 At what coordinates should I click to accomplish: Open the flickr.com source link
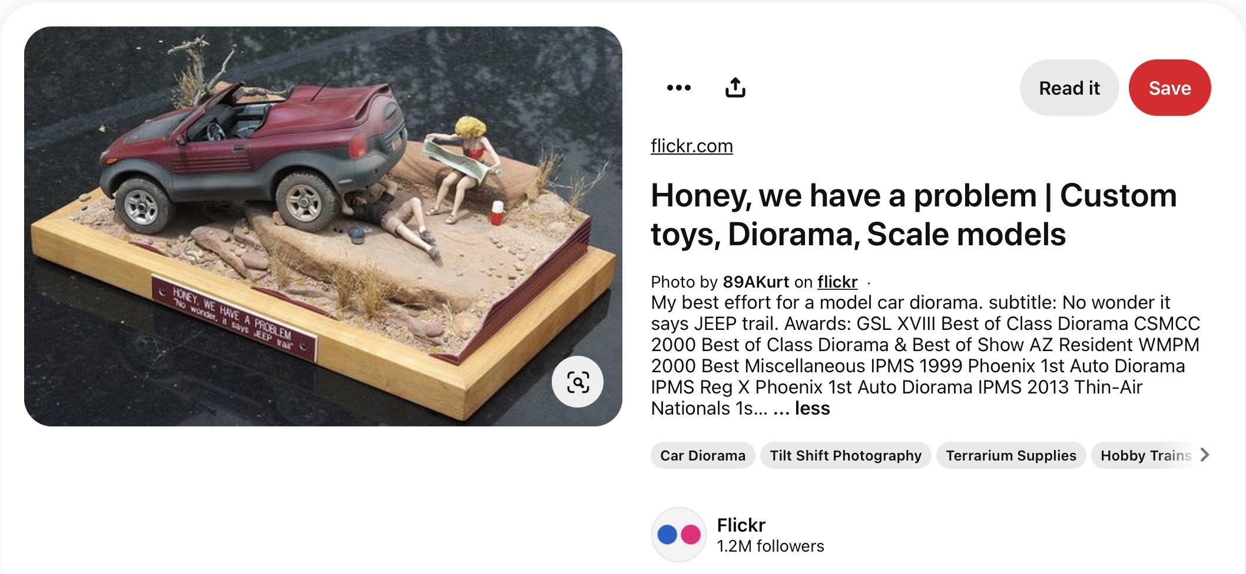pos(692,146)
